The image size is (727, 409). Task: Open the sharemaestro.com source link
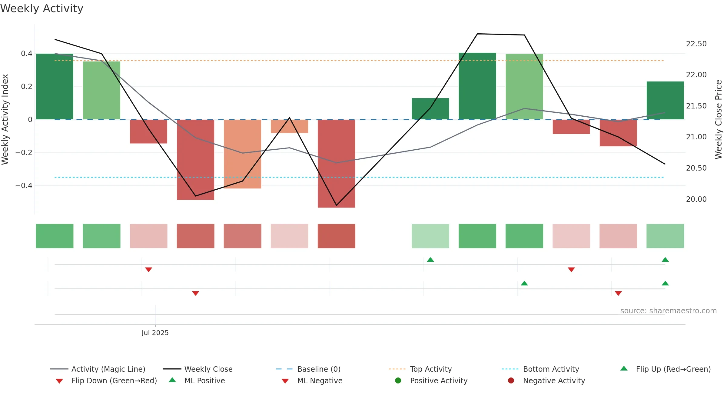[x=668, y=311]
